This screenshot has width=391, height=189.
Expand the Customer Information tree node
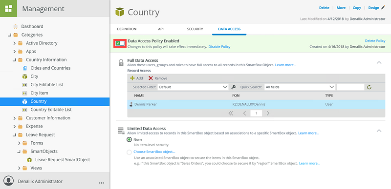click(x=15, y=118)
